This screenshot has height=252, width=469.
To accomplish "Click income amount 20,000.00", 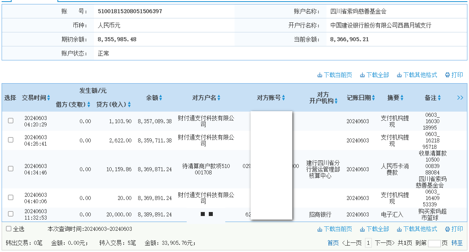I will tap(119, 214).
